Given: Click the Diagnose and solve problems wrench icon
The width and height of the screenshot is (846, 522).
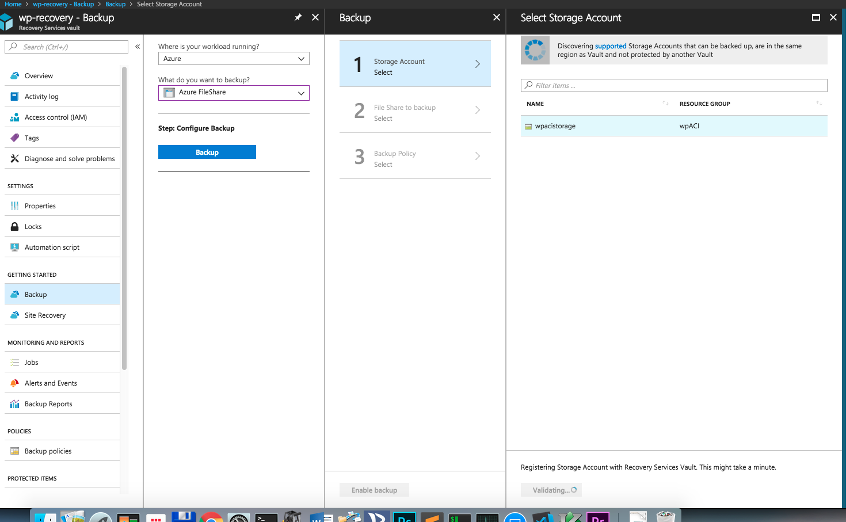Looking at the screenshot, I should pos(15,158).
